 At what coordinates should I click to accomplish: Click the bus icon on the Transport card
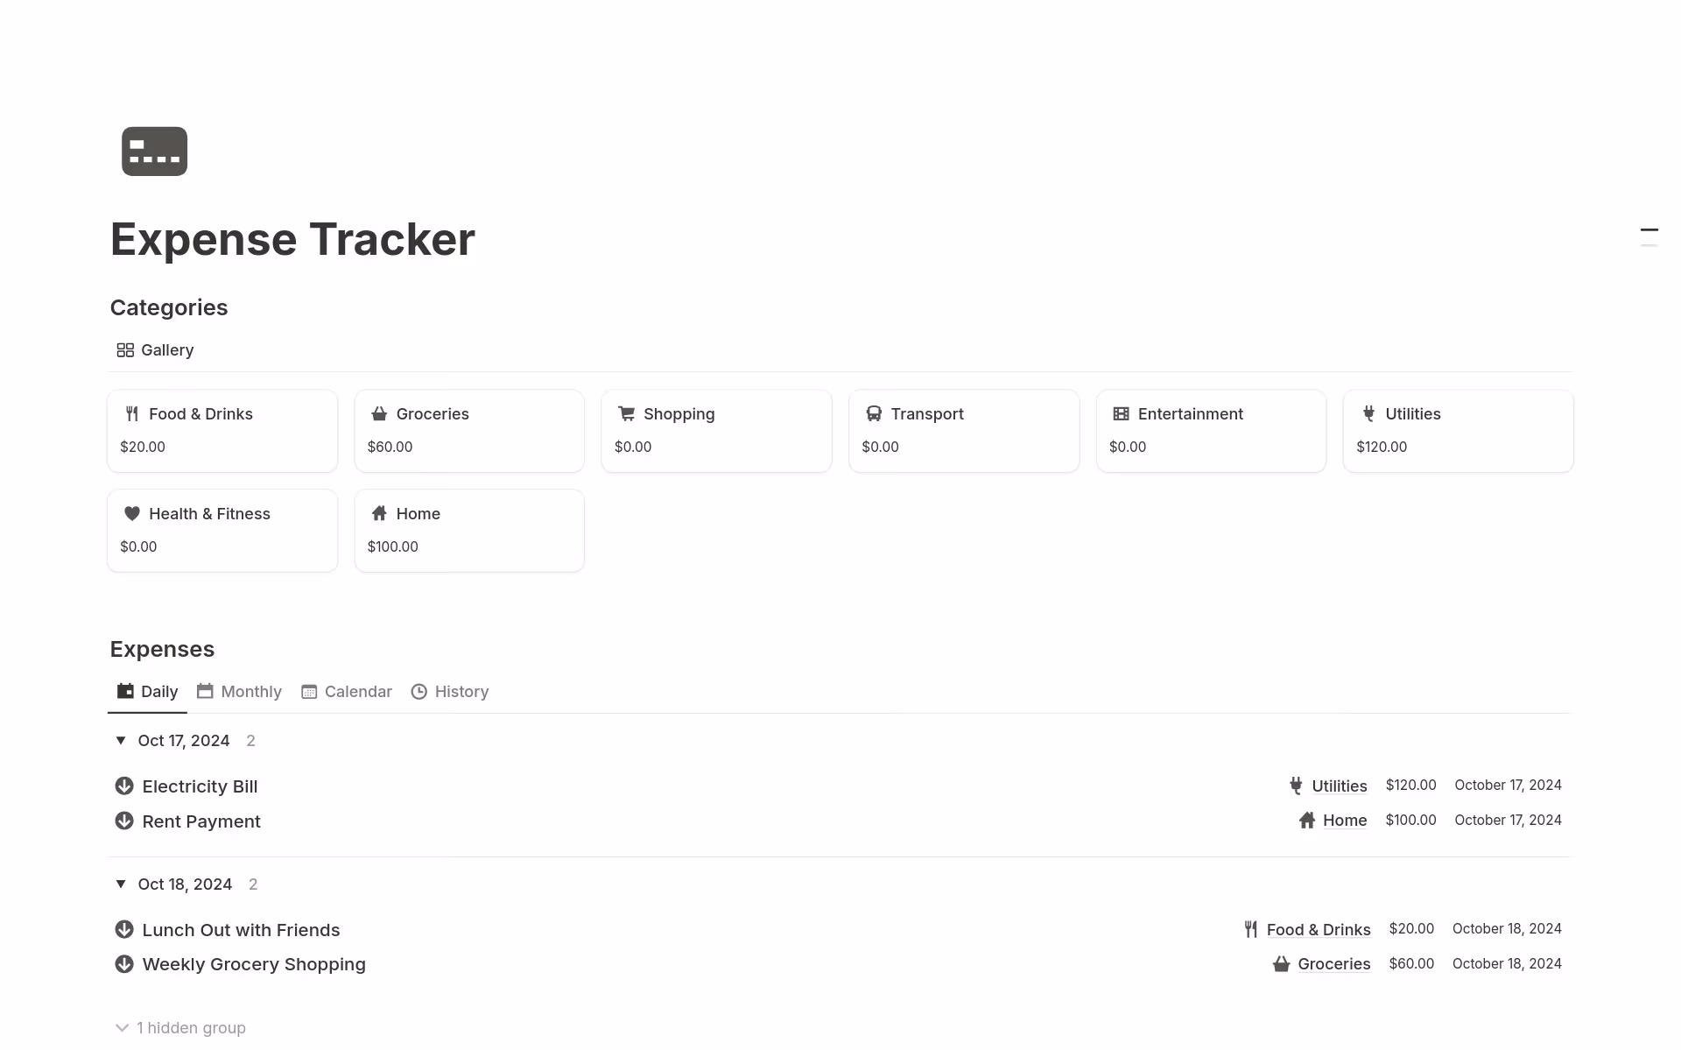(x=874, y=412)
